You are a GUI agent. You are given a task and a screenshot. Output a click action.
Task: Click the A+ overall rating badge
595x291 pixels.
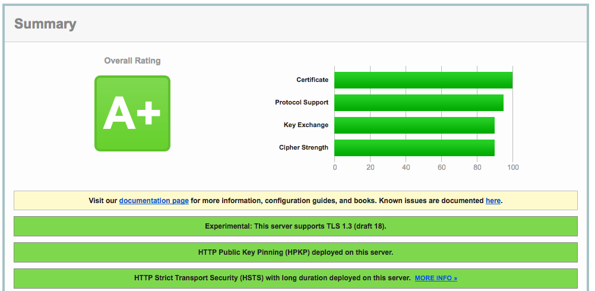[132, 113]
